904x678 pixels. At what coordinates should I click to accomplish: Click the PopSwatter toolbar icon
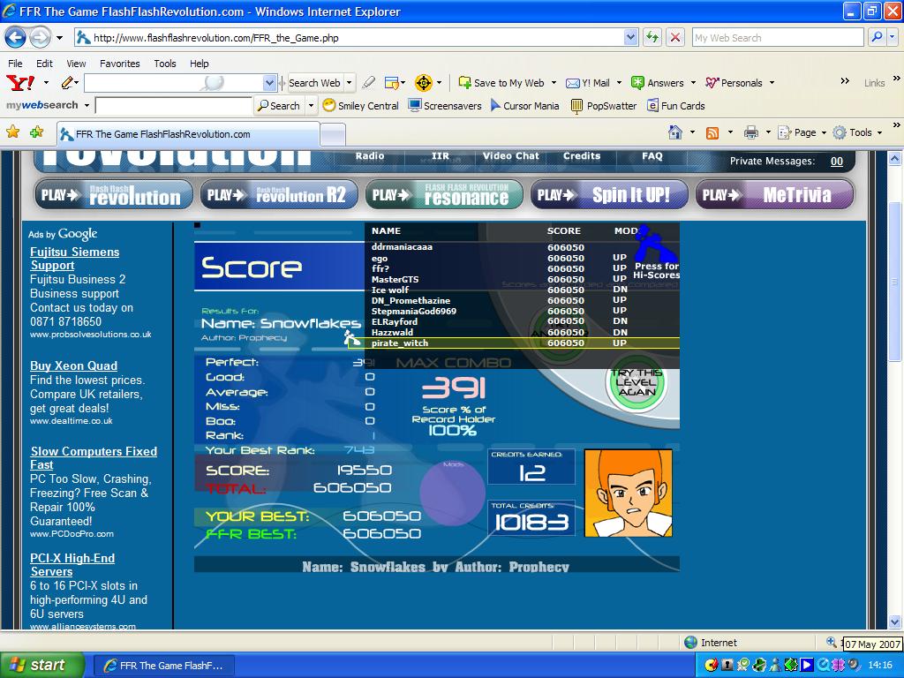(576, 106)
